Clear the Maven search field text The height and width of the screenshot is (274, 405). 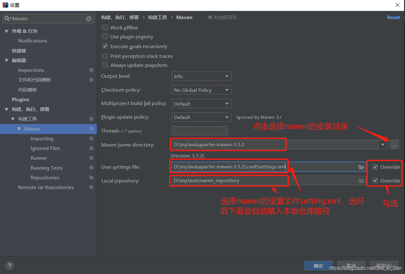89,19
